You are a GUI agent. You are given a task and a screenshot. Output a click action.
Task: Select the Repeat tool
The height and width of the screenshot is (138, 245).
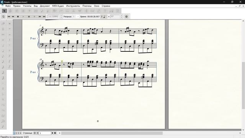click(x=86, y=11)
